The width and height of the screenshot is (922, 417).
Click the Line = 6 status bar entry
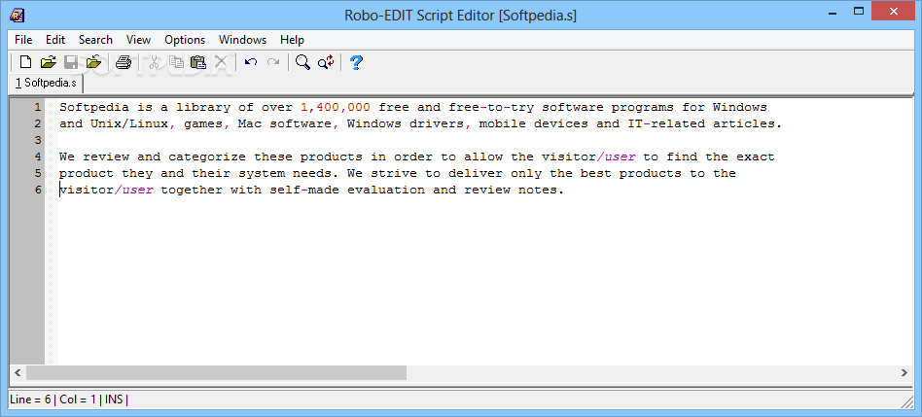click(30, 400)
